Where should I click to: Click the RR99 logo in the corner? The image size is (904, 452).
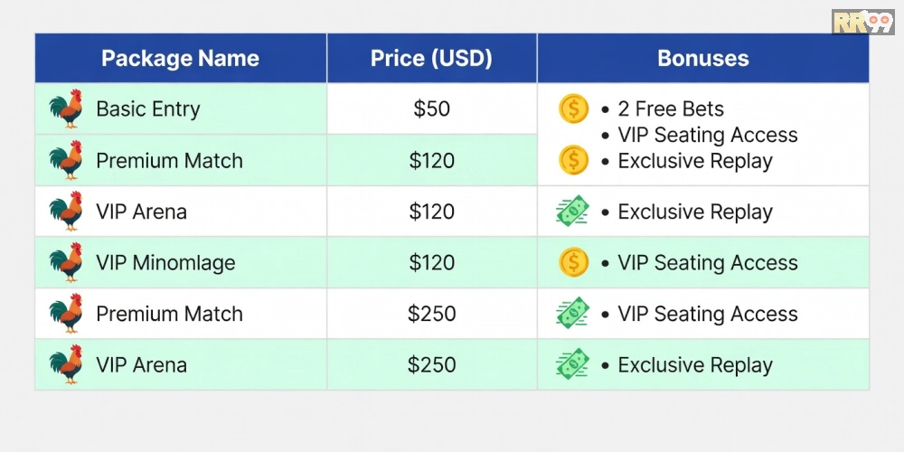click(862, 23)
